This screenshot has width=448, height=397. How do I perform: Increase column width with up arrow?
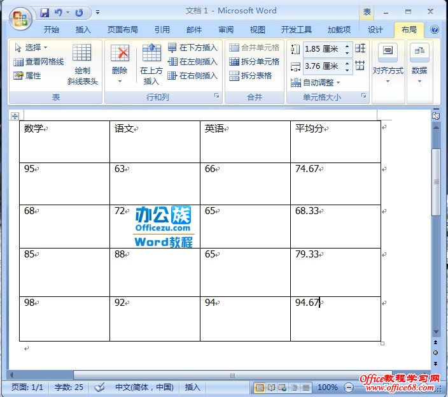point(347,63)
